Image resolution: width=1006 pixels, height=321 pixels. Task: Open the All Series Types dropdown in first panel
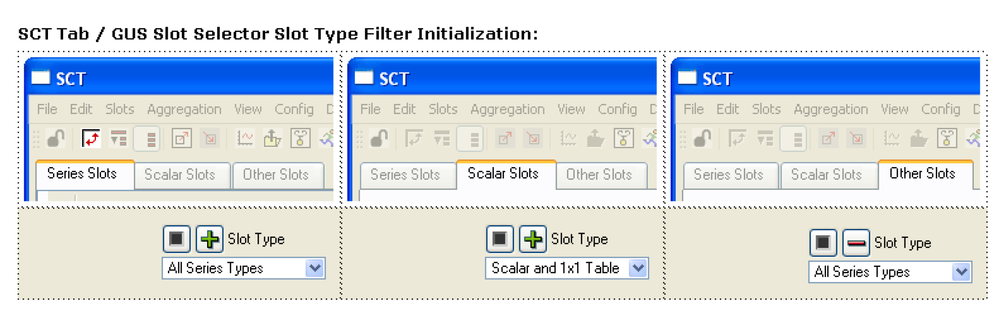(x=243, y=268)
